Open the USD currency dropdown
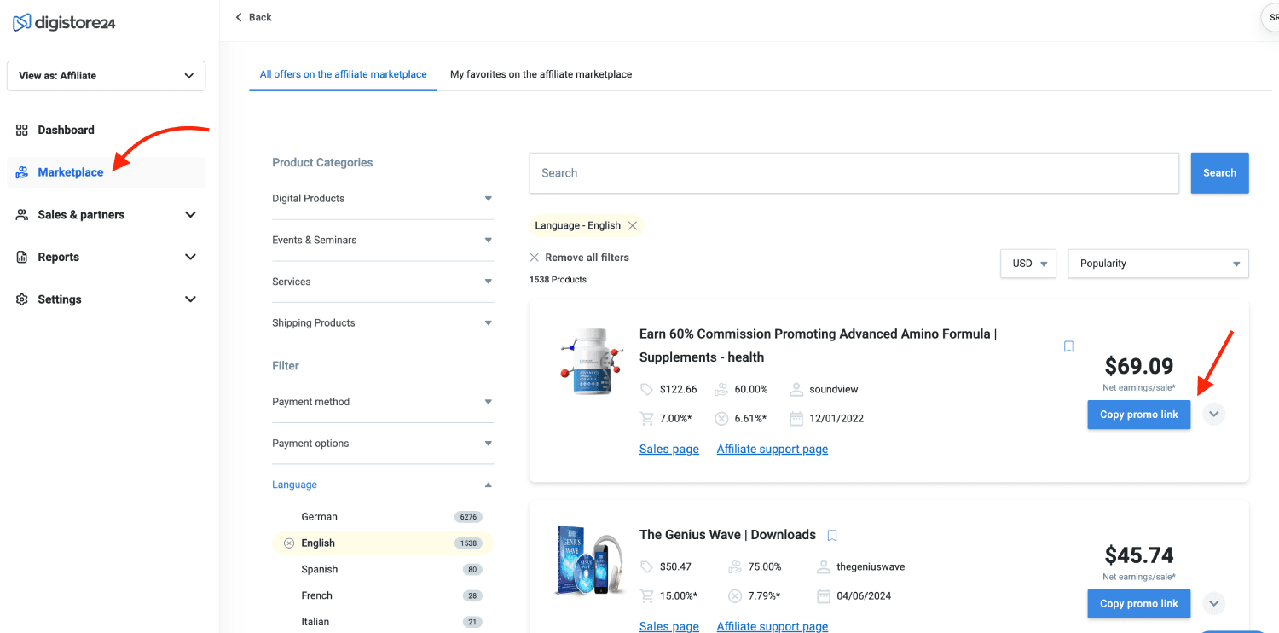Screen dimensions: 1279x633 (1028, 264)
